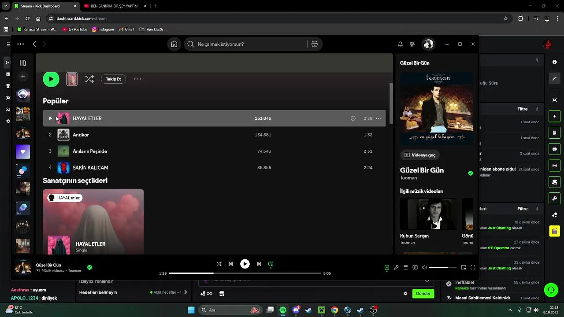Enable shuffle next to artist play button

coord(89,79)
